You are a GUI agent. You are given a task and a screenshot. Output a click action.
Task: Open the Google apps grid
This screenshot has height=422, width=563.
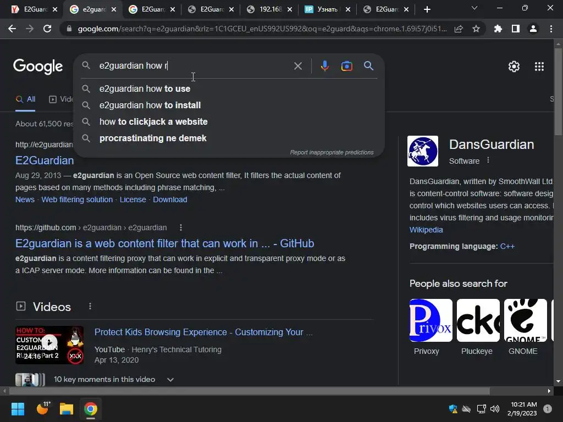(539, 66)
